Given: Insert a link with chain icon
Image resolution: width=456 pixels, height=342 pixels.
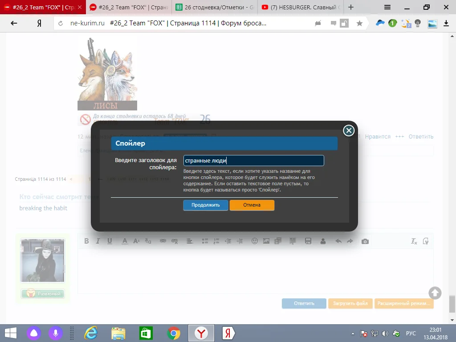Looking at the screenshot, I should click(x=163, y=241).
